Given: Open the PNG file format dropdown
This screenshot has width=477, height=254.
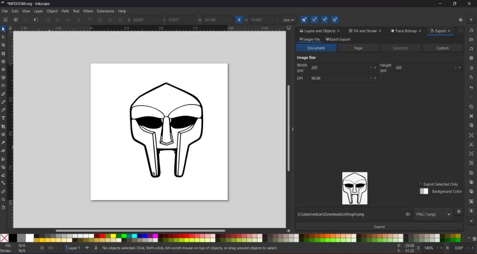Looking at the screenshot, I should tap(433, 214).
